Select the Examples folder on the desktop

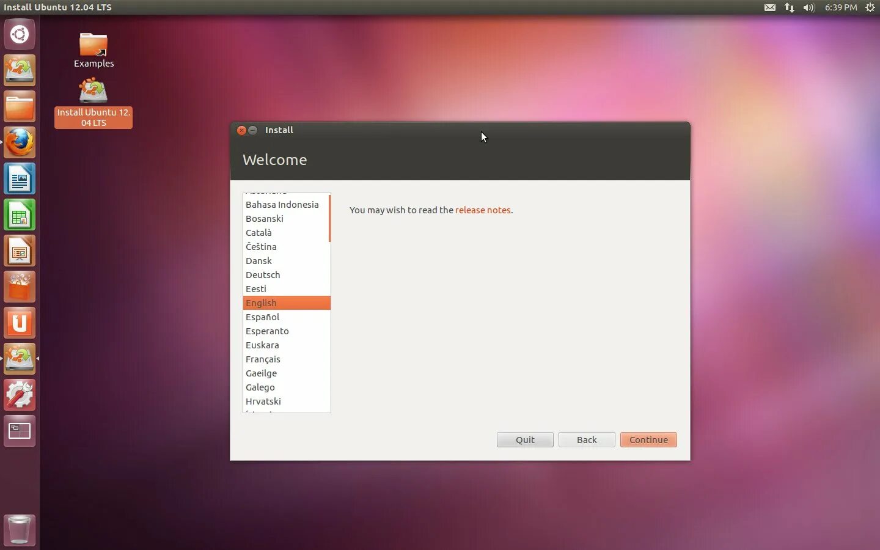tap(94, 50)
